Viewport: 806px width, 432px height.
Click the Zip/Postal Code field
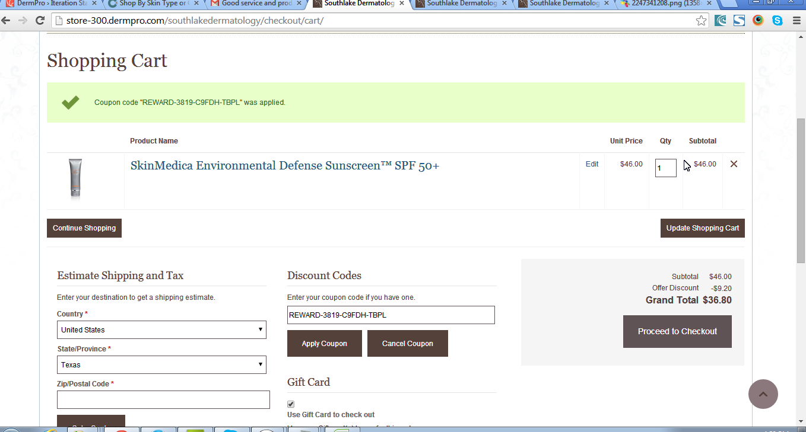(x=163, y=400)
